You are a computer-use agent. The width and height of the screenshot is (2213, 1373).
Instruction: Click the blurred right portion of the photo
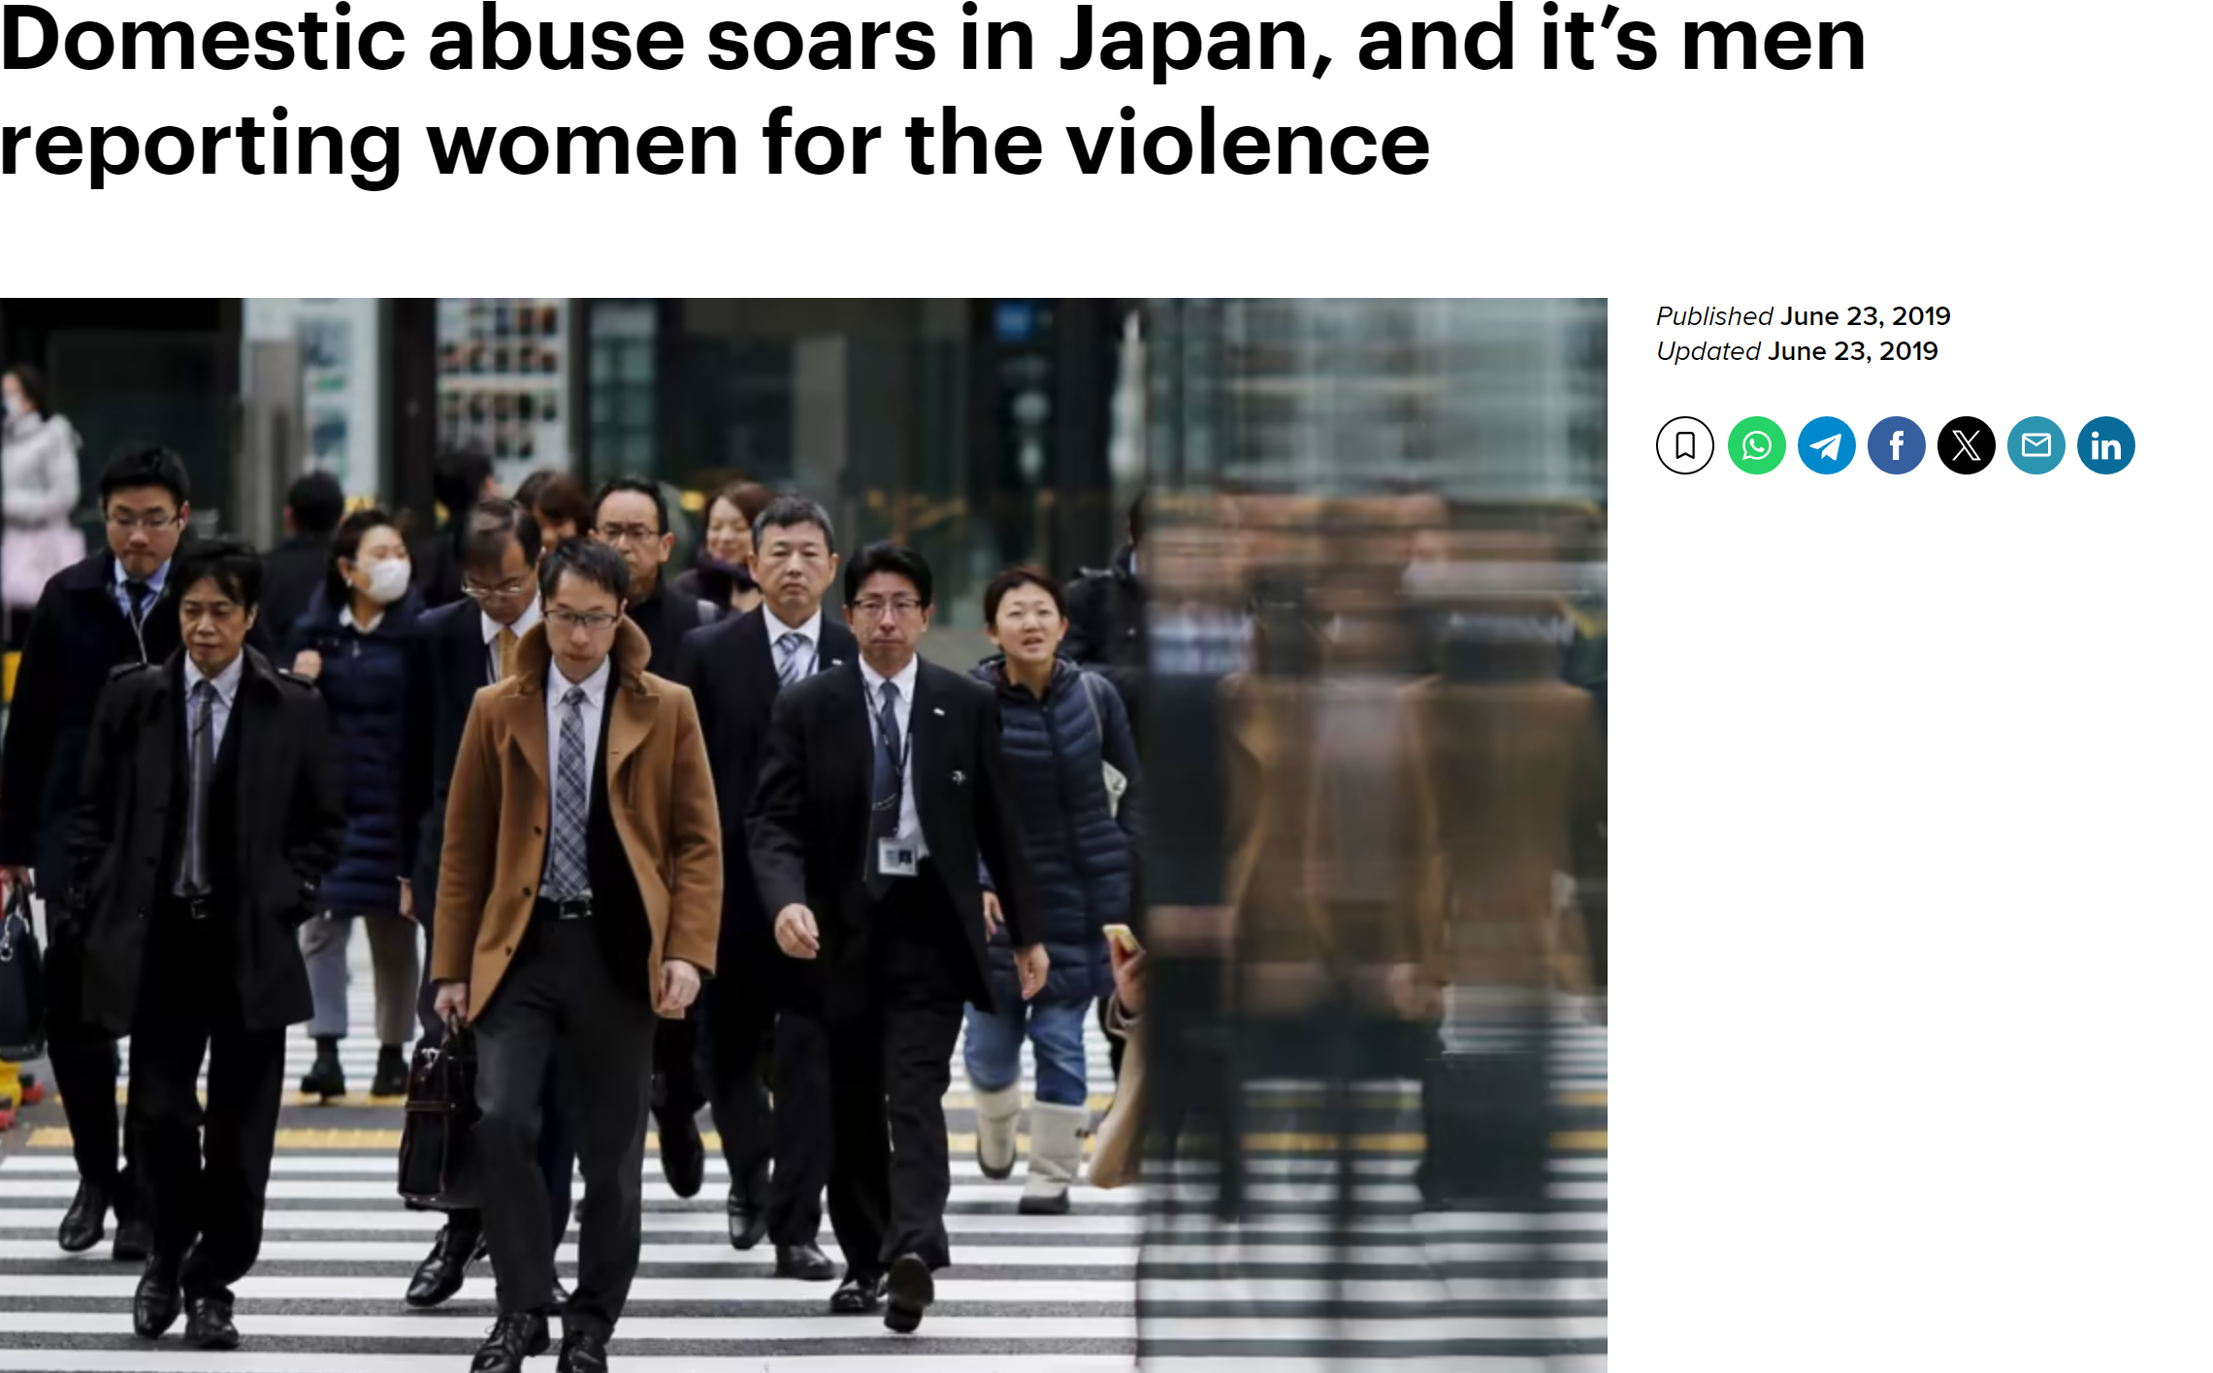[x=1373, y=834]
